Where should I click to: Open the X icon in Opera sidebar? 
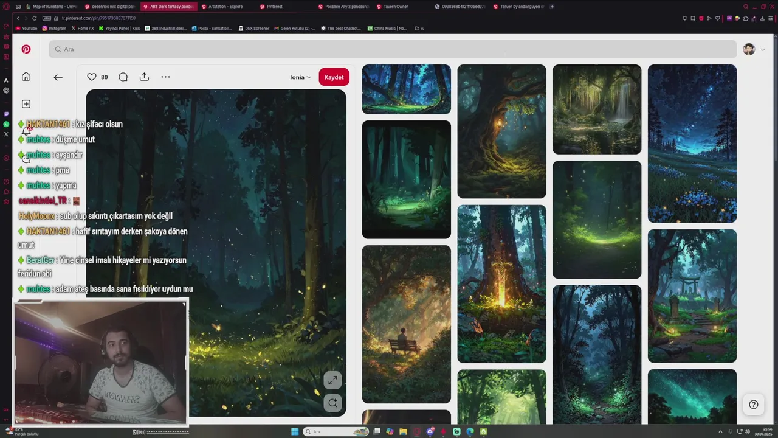coord(6,134)
